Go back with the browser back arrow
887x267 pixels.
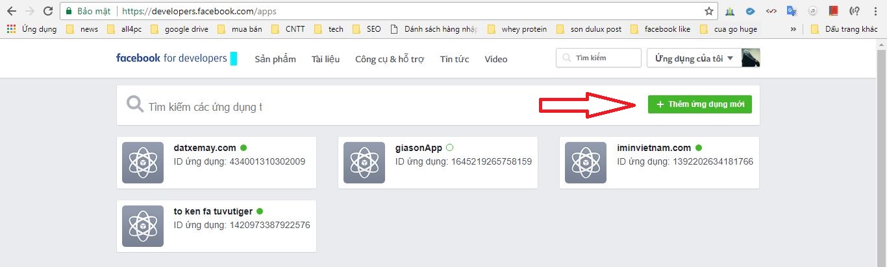click(11, 11)
